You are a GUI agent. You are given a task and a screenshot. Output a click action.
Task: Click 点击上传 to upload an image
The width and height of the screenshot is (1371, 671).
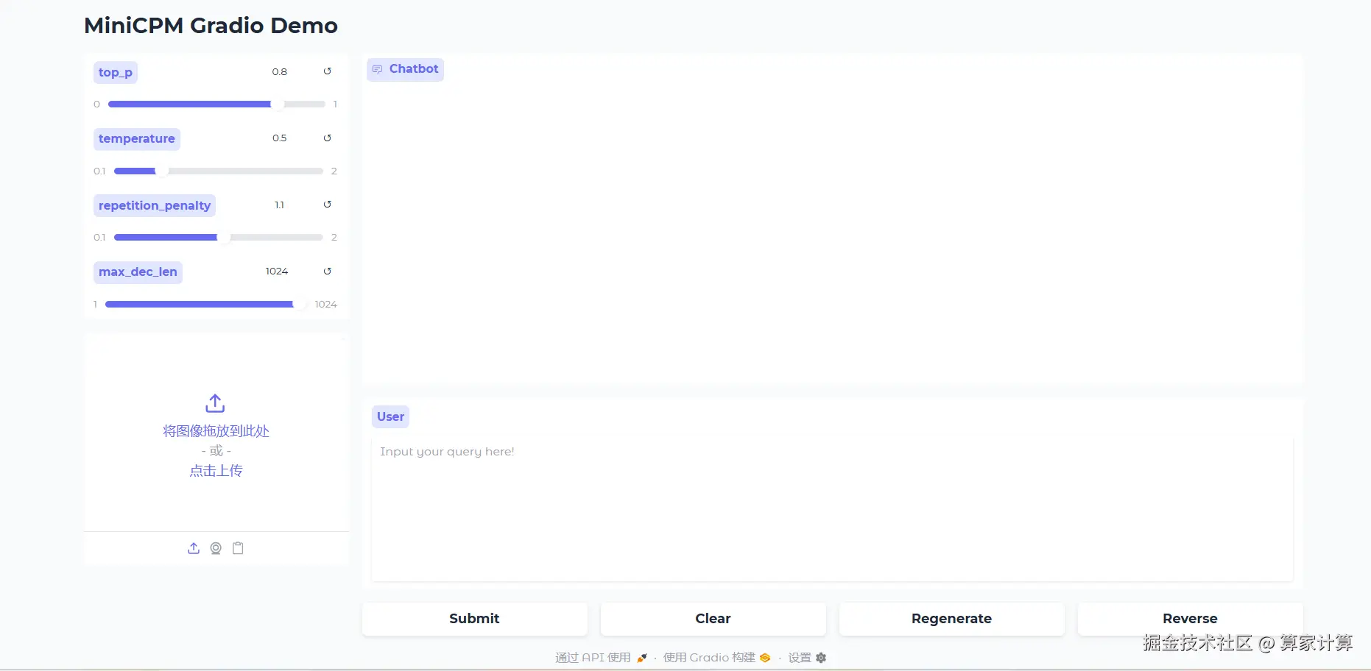[x=216, y=471]
